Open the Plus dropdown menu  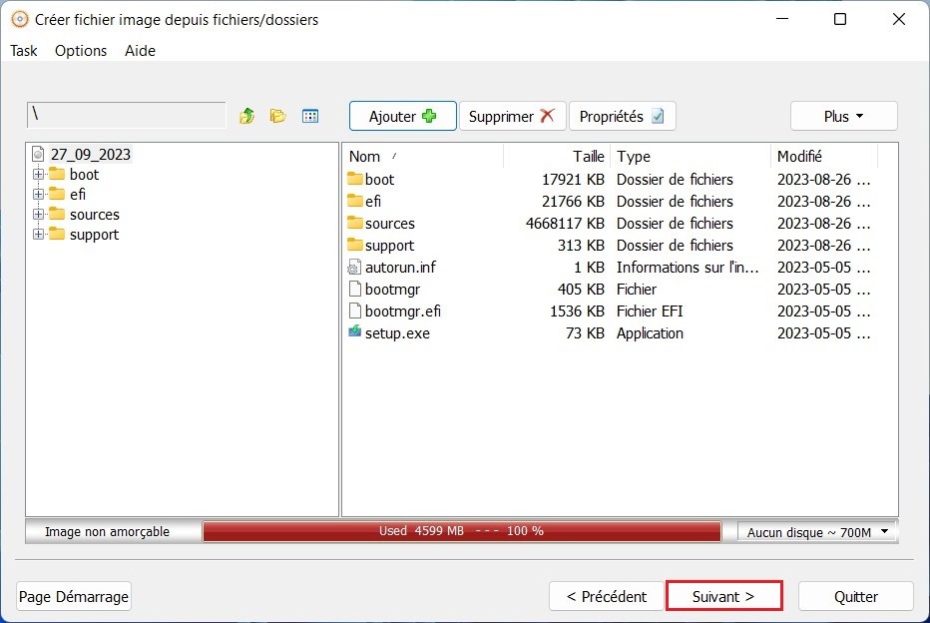click(843, 116)
